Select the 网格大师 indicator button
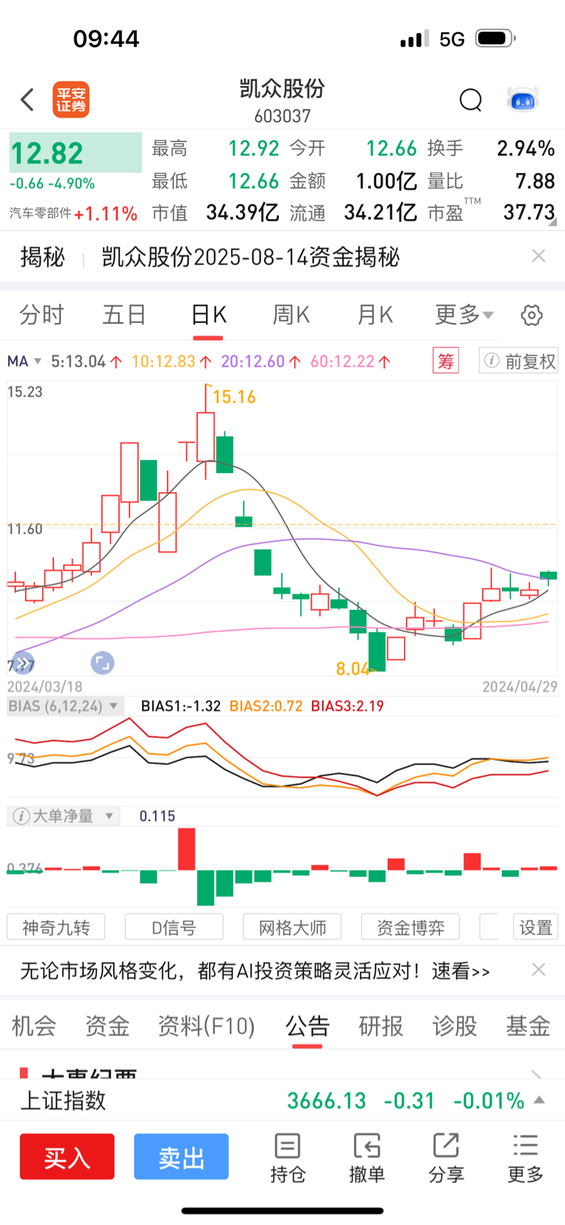 pos(293,927)
